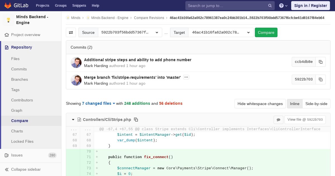This screenshot has width=335, height=176.
Task: Expand the 7 changed files dropdown
Action: click(99, 103)
